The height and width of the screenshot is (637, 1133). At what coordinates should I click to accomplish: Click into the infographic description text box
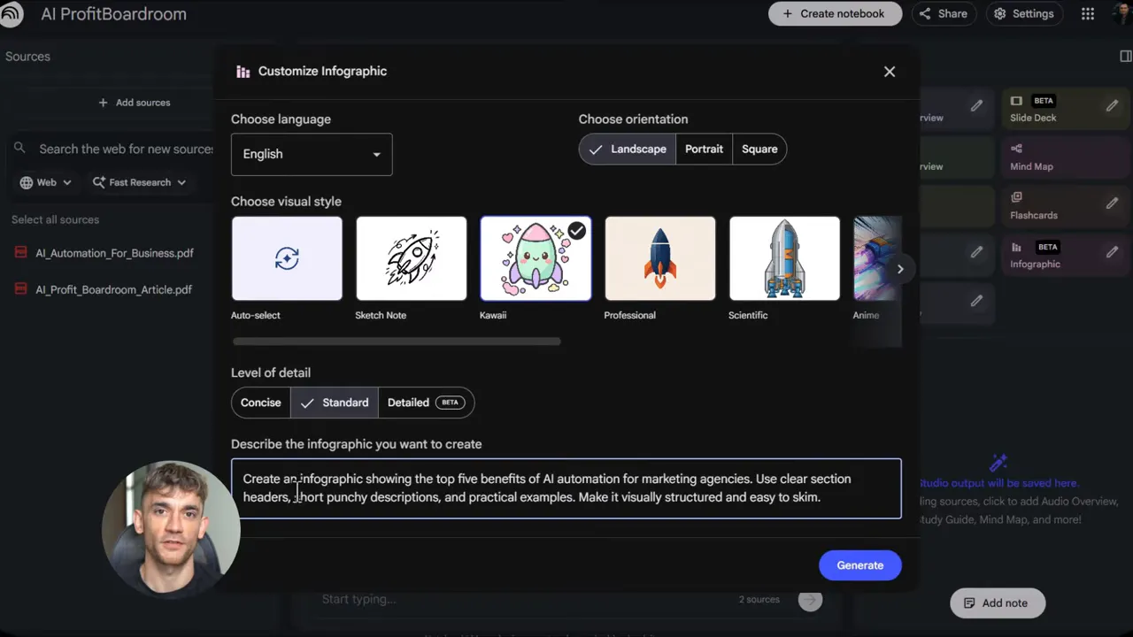[566, 488]
